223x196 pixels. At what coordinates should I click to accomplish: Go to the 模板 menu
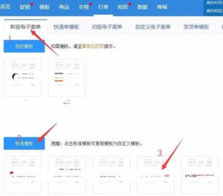coord(44,7)
